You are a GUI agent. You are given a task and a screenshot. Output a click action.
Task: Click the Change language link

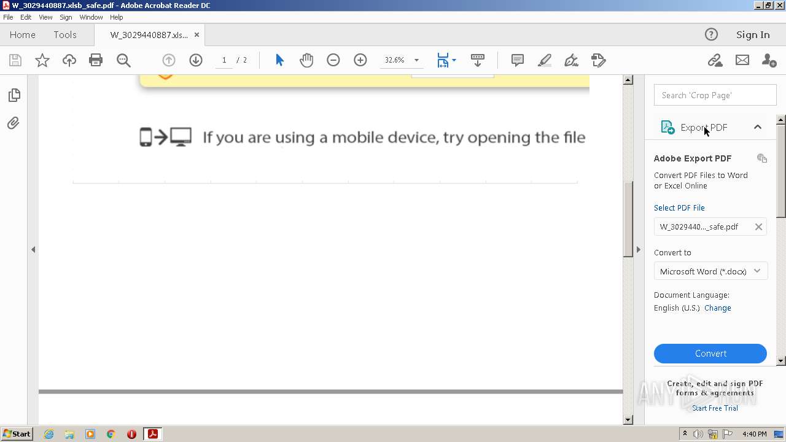(718, 308)
